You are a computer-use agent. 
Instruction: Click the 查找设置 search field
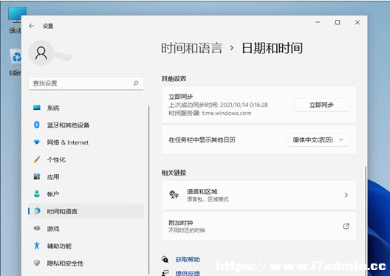click(x=86, y=83)
